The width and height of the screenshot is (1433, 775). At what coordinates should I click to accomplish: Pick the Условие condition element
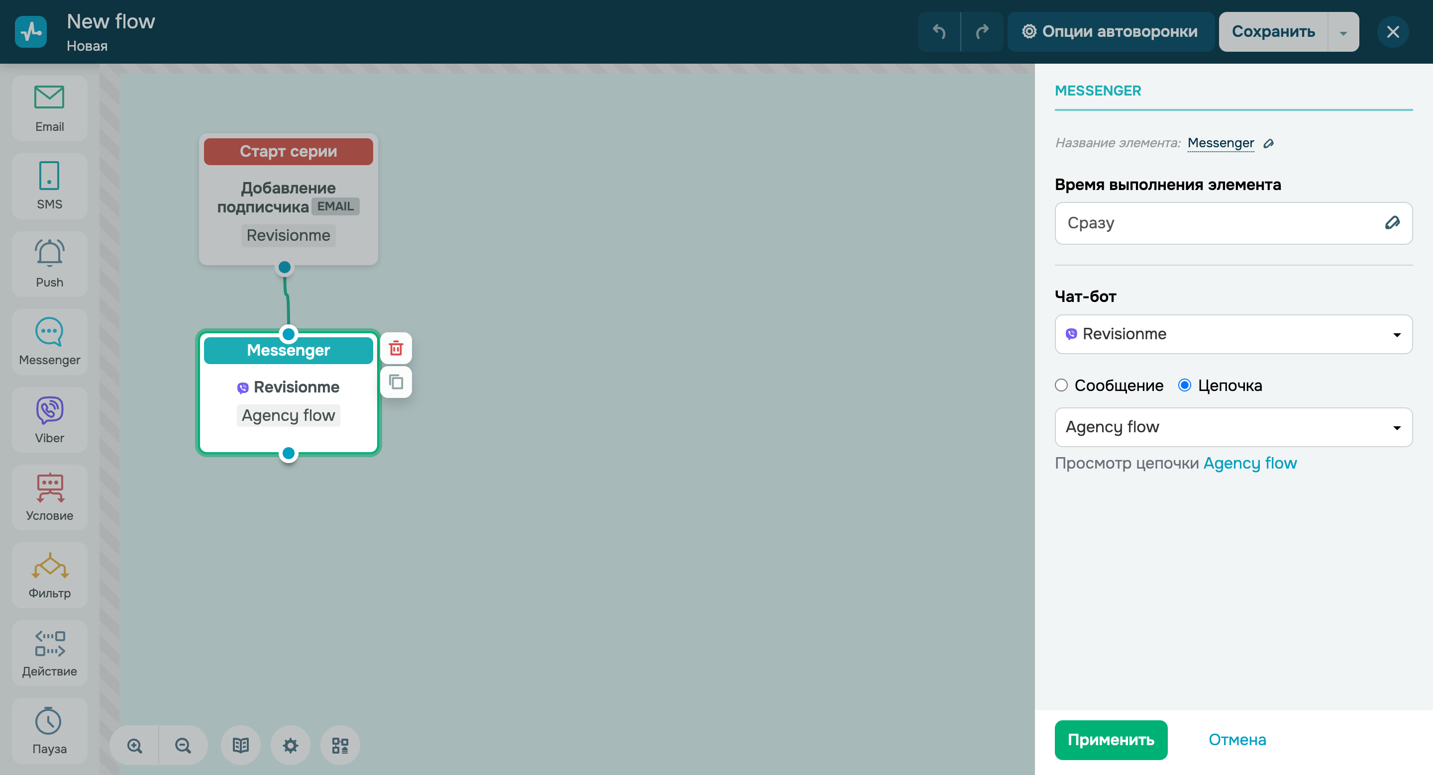50,497
